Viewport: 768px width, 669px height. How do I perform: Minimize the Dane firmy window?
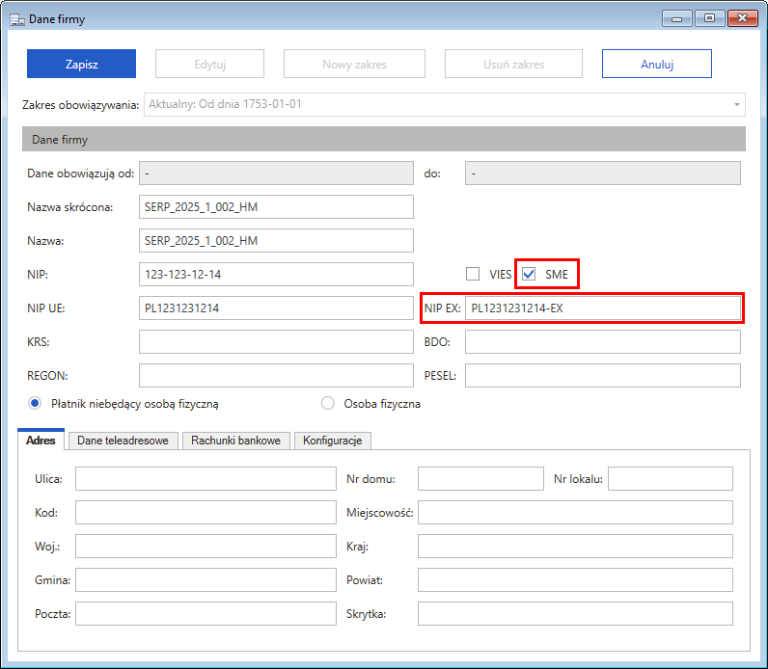pyautogui.click(x=677, y=18)
